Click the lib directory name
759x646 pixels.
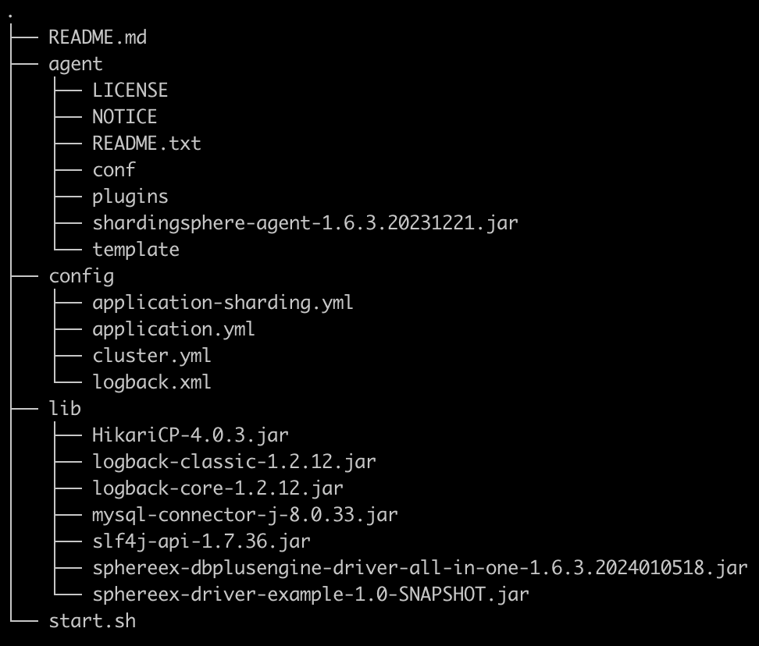(x=65, y=408)
